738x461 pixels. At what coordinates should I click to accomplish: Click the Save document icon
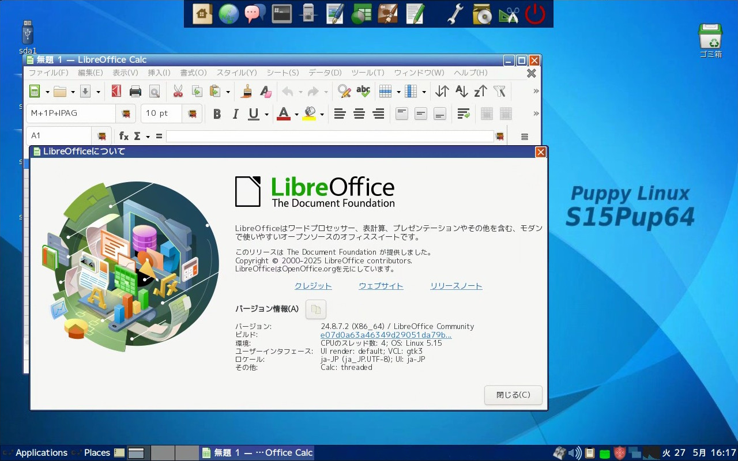pyautogui.click(x=85, y=91)
